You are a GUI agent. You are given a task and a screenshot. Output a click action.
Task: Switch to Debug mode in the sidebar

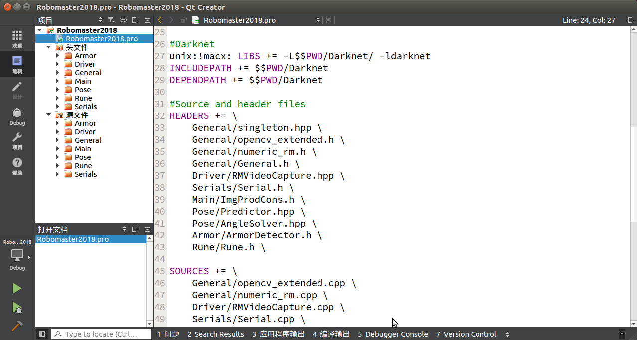point(17,116)
